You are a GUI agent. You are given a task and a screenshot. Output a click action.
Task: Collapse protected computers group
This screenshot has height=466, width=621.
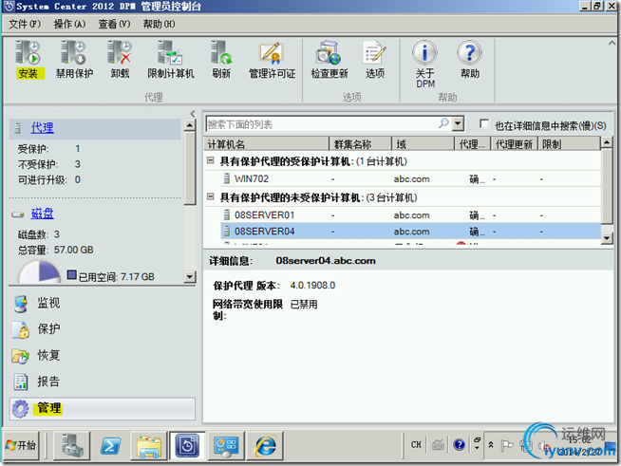coord(211,160)
